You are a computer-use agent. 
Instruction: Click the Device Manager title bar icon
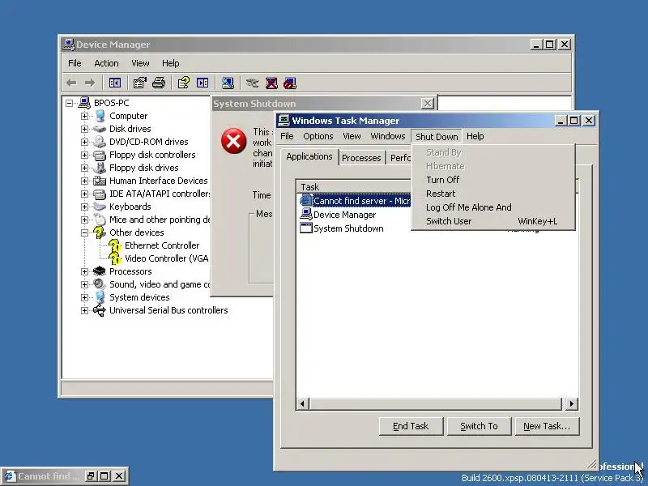pyautogui.click(x=69, y=45)
